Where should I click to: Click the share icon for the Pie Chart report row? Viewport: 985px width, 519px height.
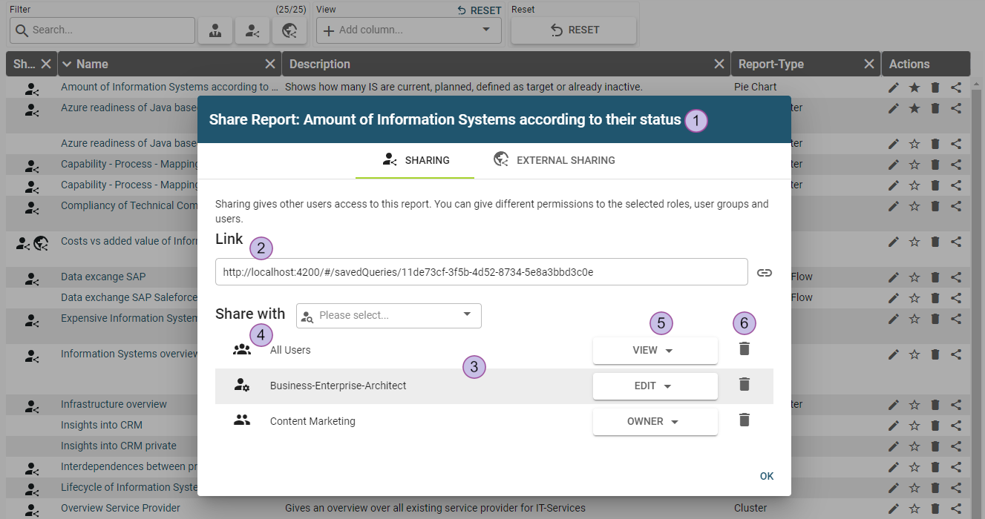(x=956, y=87)
